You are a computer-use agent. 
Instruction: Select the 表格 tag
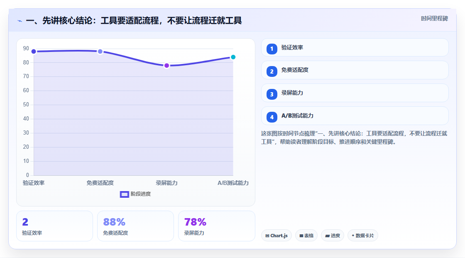pos(306,236)
